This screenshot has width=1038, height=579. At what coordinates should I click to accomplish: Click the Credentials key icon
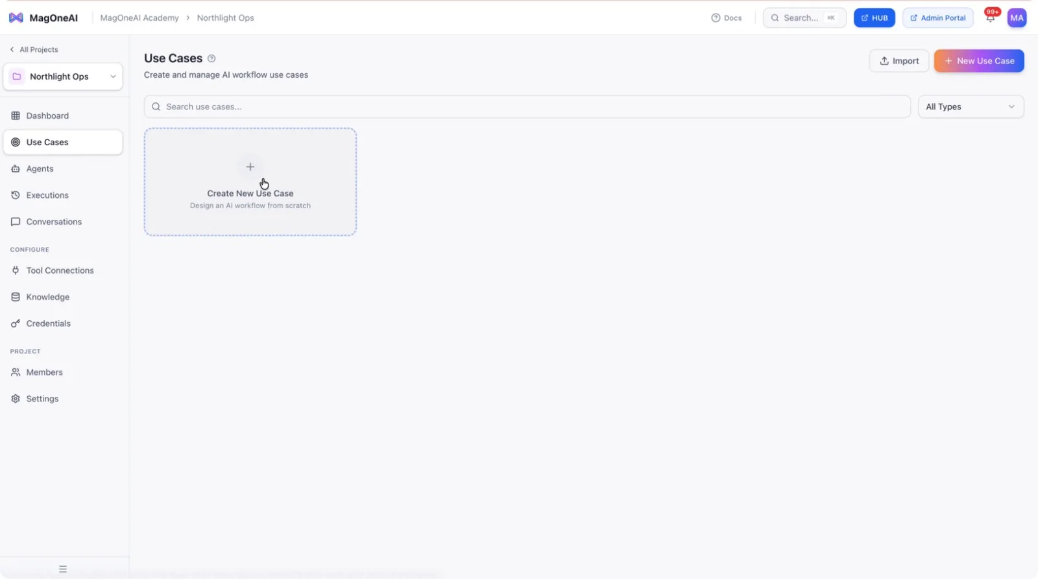click(16, 324)
